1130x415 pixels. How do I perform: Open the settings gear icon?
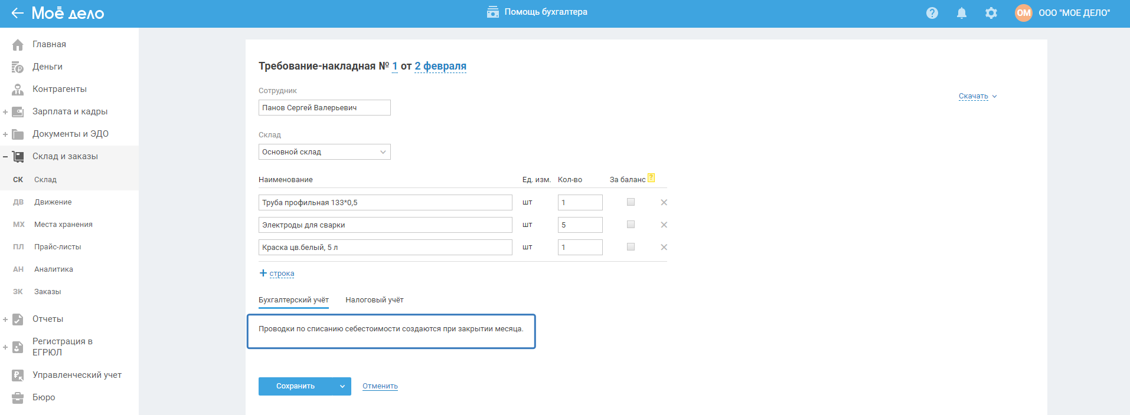(991, 13)
